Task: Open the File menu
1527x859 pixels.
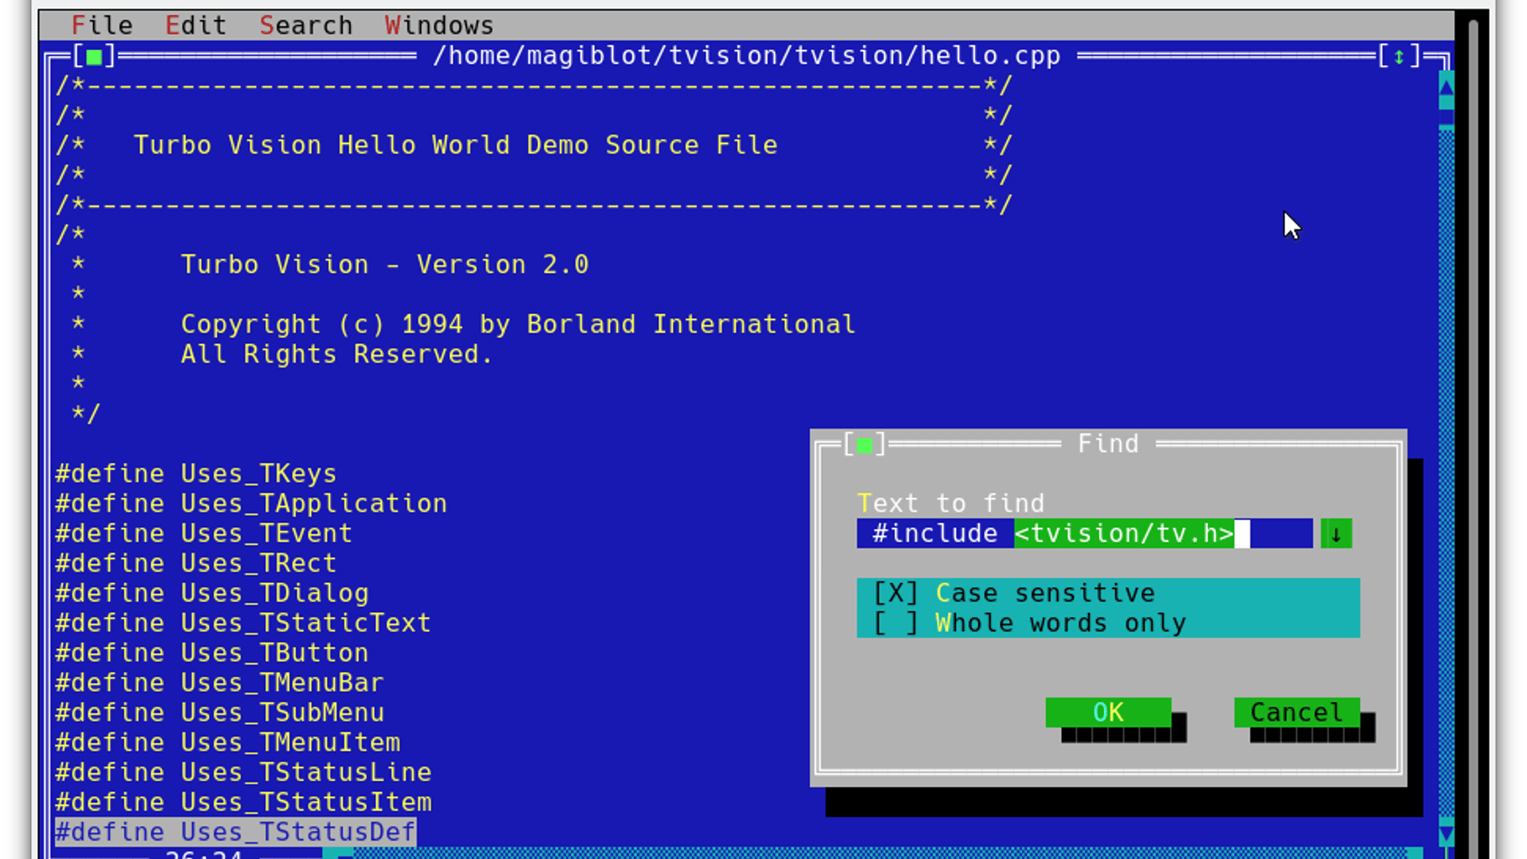Action: pyautogui.click(x=102, y=25)
